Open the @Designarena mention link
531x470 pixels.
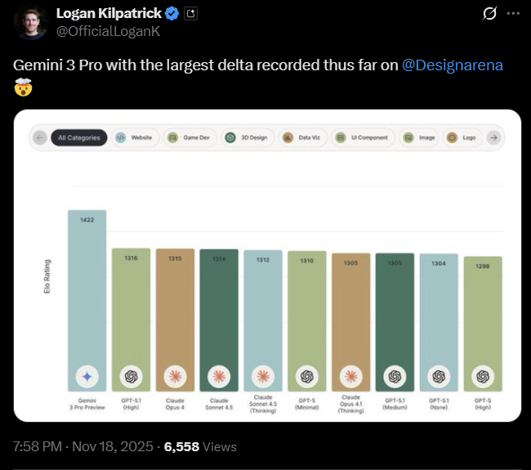point(453,65)
